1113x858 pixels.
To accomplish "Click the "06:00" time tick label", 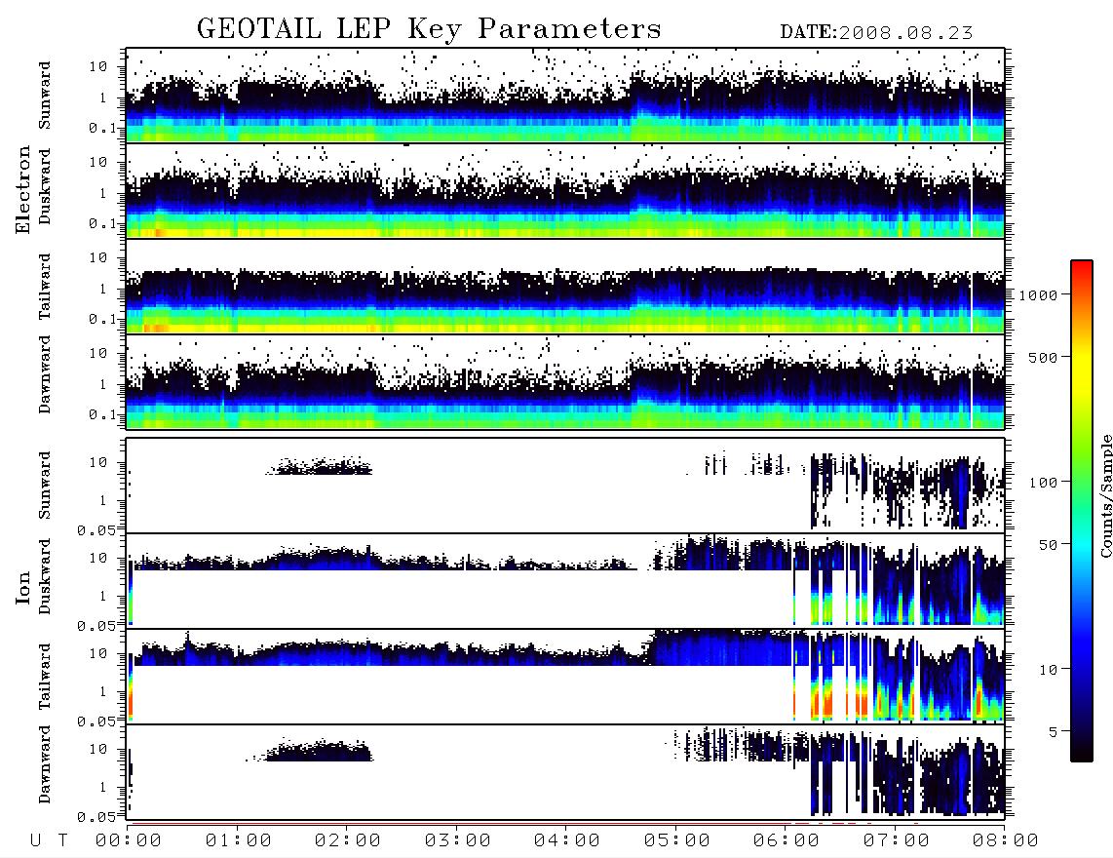I will coord(787,840).
